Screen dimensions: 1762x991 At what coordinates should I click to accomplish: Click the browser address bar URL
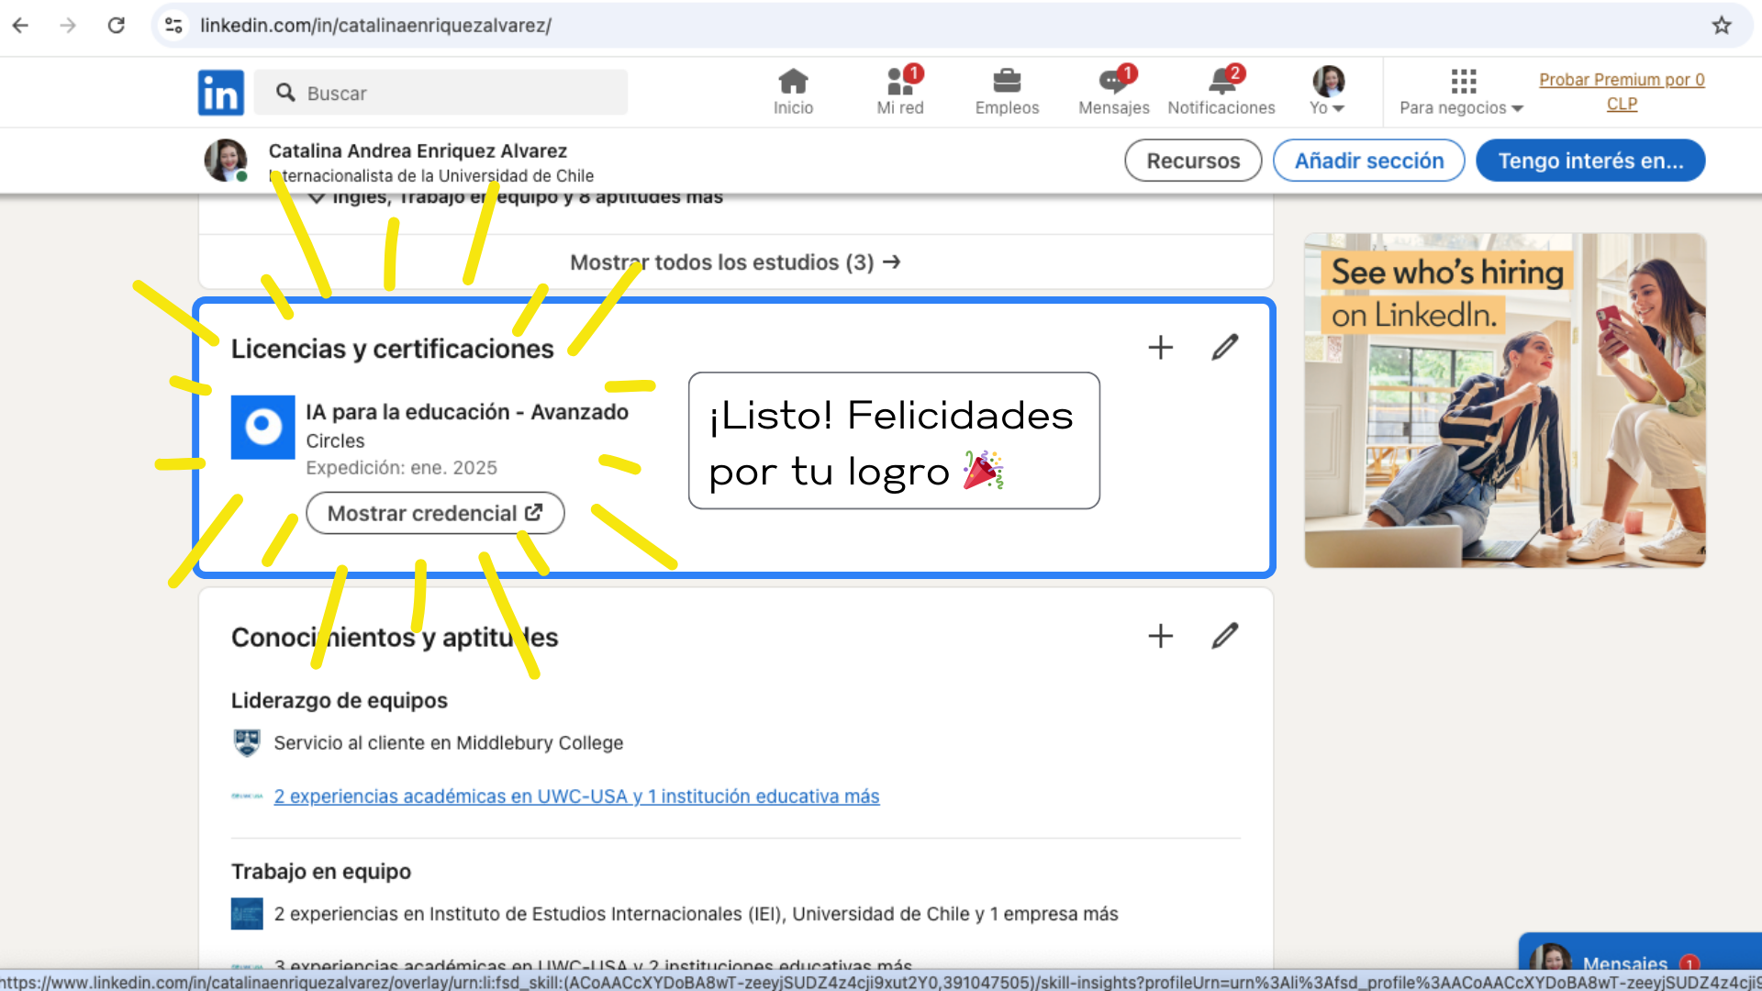(x=375, y=25)
